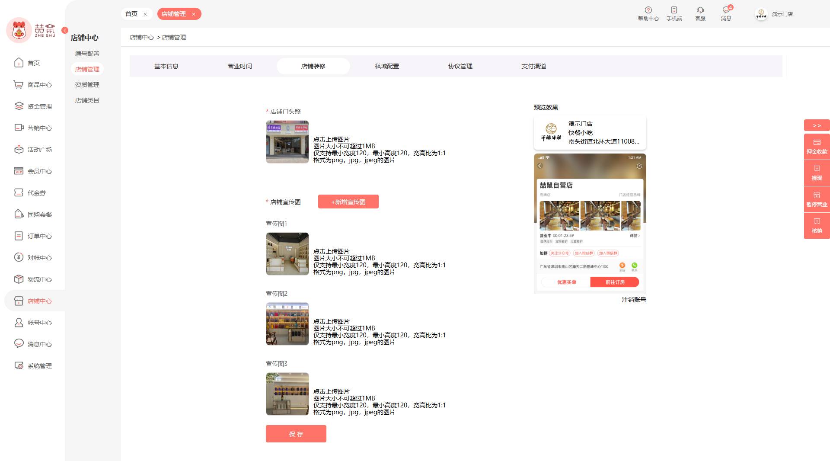Switch to the 基本信息 tab
This screenshot has height=461, width=830.
166,66
